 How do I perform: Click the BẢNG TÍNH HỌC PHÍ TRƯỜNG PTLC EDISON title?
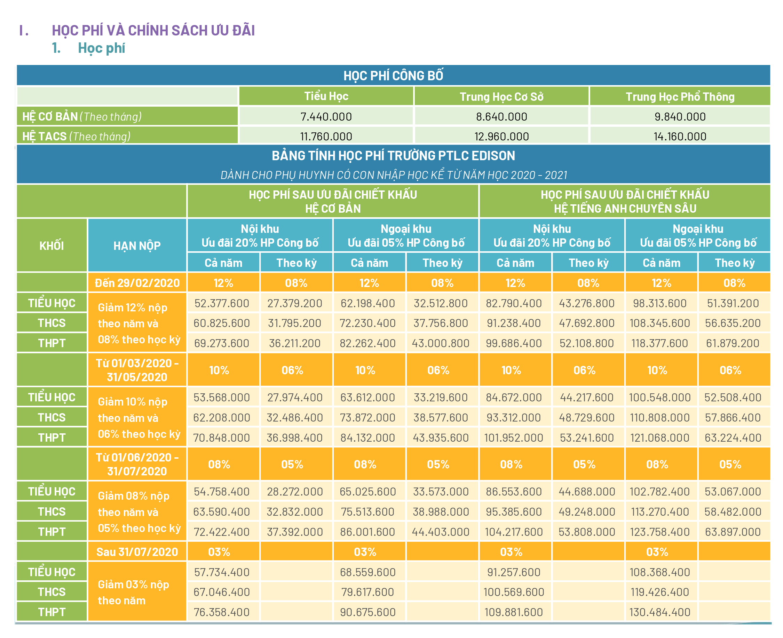pyautogui.click(x=393, y=156)
